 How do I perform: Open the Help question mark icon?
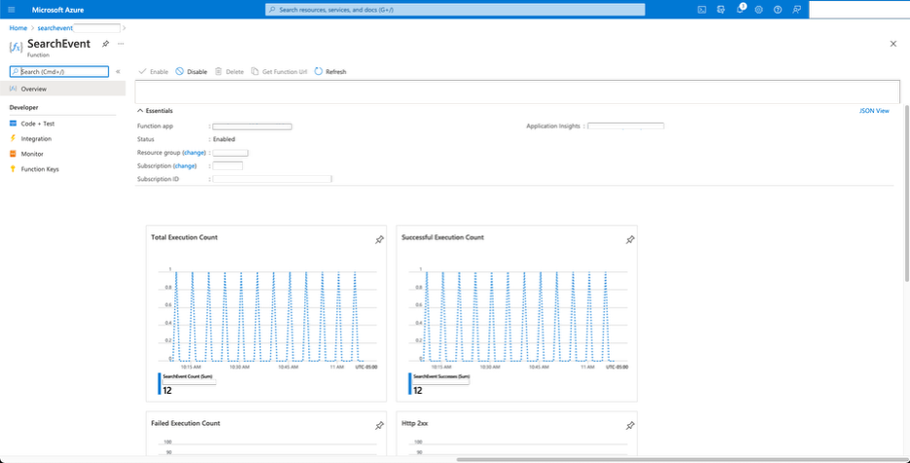point(778,10)
